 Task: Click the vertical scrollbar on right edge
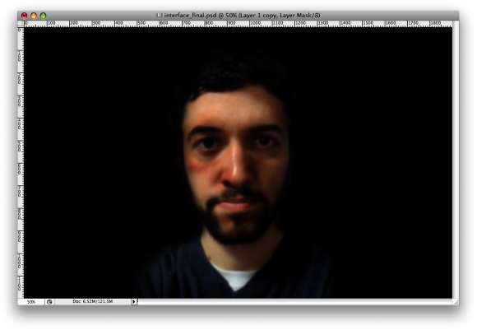(456, 160)
